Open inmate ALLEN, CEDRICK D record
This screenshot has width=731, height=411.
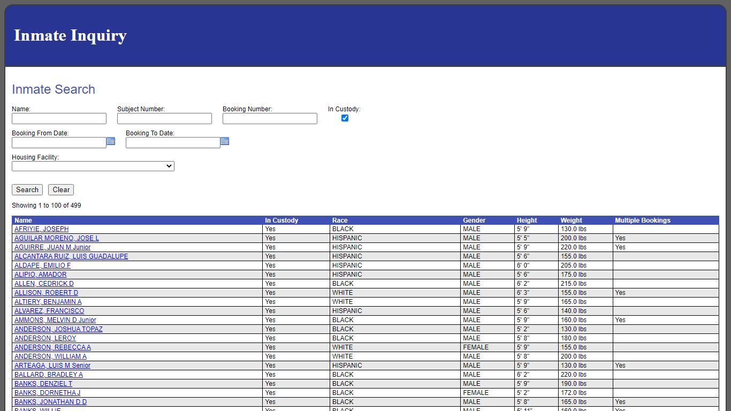pyautogui.click(x=44, y=284)
